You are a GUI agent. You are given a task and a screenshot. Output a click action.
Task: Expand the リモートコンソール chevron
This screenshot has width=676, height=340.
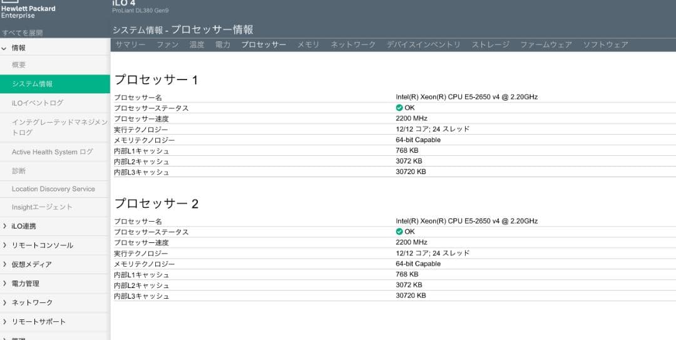click(4, 245)
